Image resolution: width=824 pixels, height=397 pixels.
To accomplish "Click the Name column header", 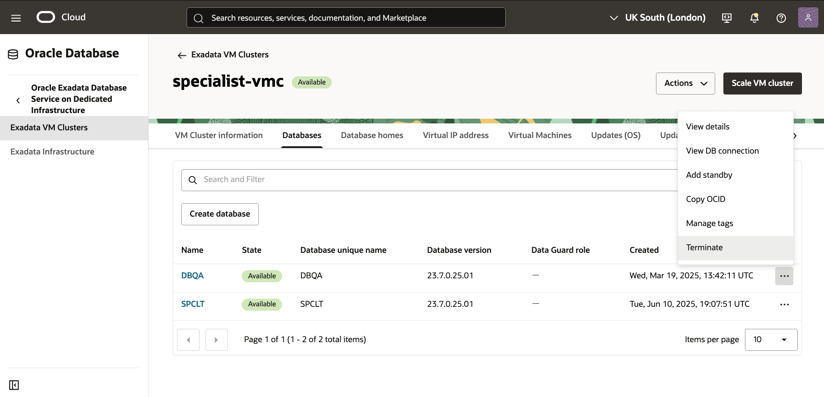I will [192, 250].
